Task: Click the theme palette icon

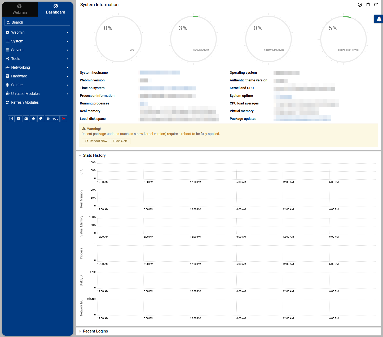Action: pos(41,119)
